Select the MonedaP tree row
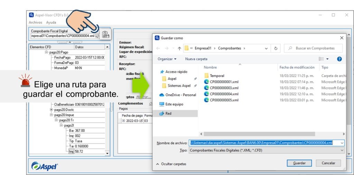Viewport: 354px width, 175px height. coord(78,68)
